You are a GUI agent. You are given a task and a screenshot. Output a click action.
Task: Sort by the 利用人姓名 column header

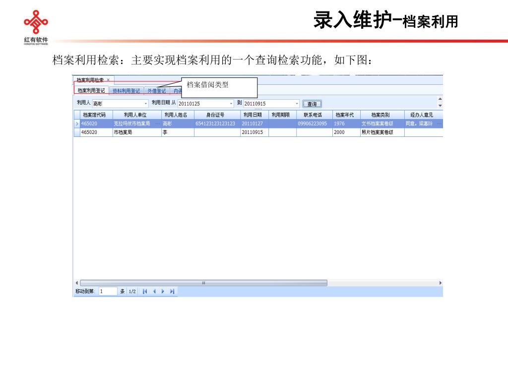178,115
